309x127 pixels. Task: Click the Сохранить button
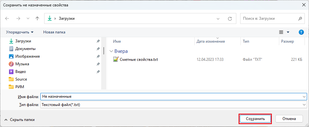point(255,119)
